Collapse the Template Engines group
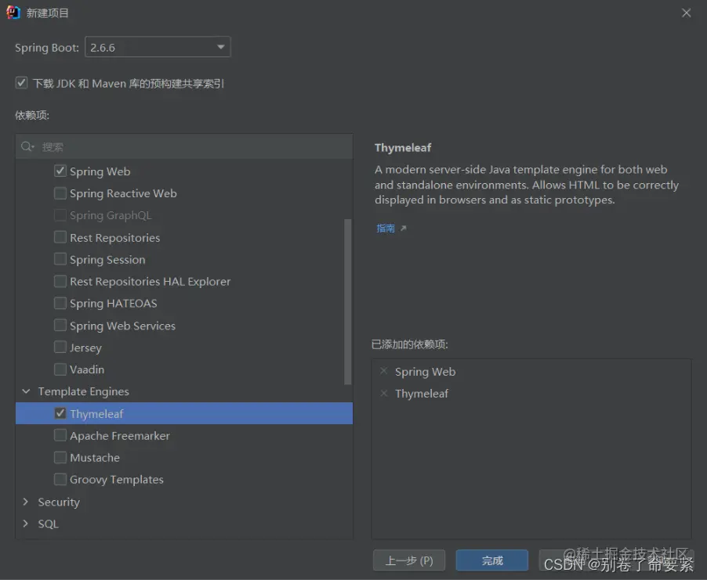This screenshot has width=707, height=580. coord(26,391)
